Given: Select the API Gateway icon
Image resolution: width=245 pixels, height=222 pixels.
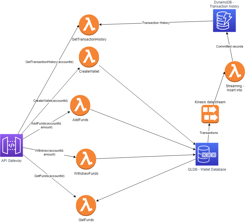Looking at the screenshot, I should click(11, 146).
